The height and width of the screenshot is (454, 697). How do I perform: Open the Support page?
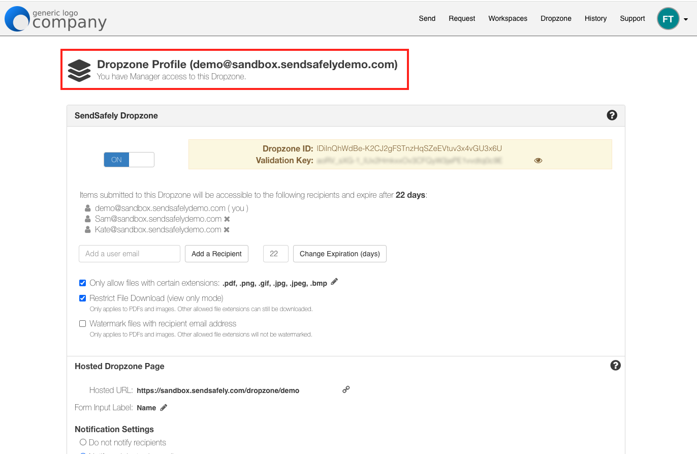point(632,18)
